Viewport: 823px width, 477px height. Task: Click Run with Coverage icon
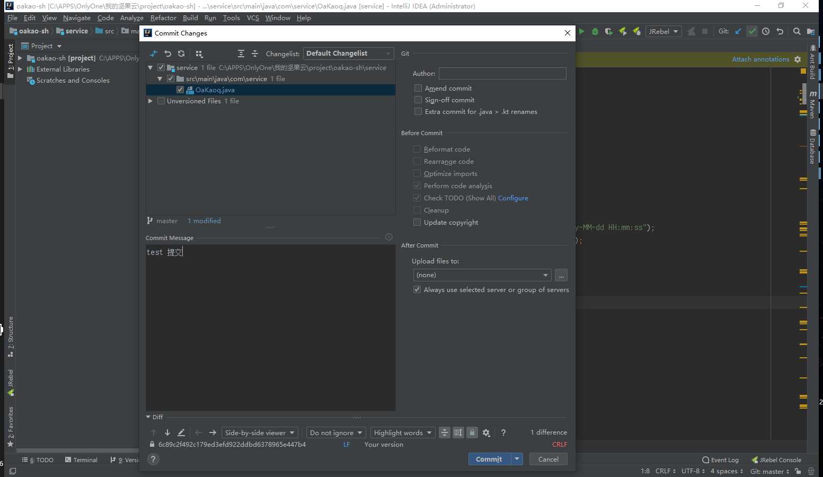click(x=609, y=31)
